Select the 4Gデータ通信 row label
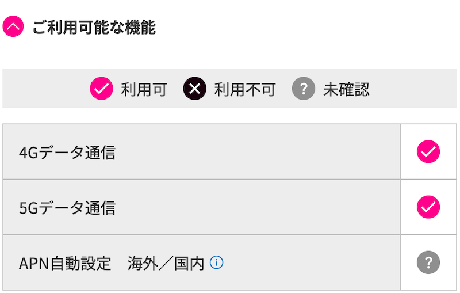Image resolution: width=460 pixels, height=293 pixels. coord(67,153)
